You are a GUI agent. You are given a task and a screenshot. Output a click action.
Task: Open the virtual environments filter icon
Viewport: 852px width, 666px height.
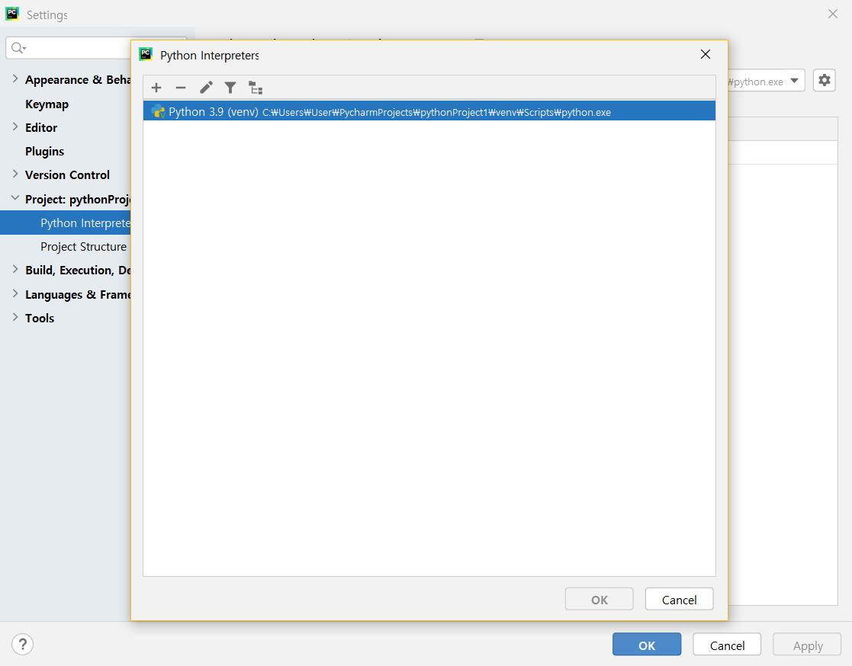point(230,88)
